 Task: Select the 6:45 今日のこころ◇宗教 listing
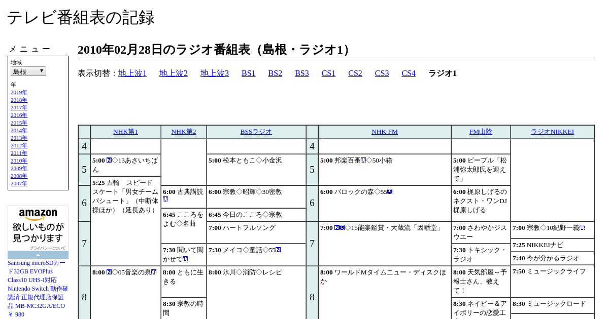click(256, 215)
